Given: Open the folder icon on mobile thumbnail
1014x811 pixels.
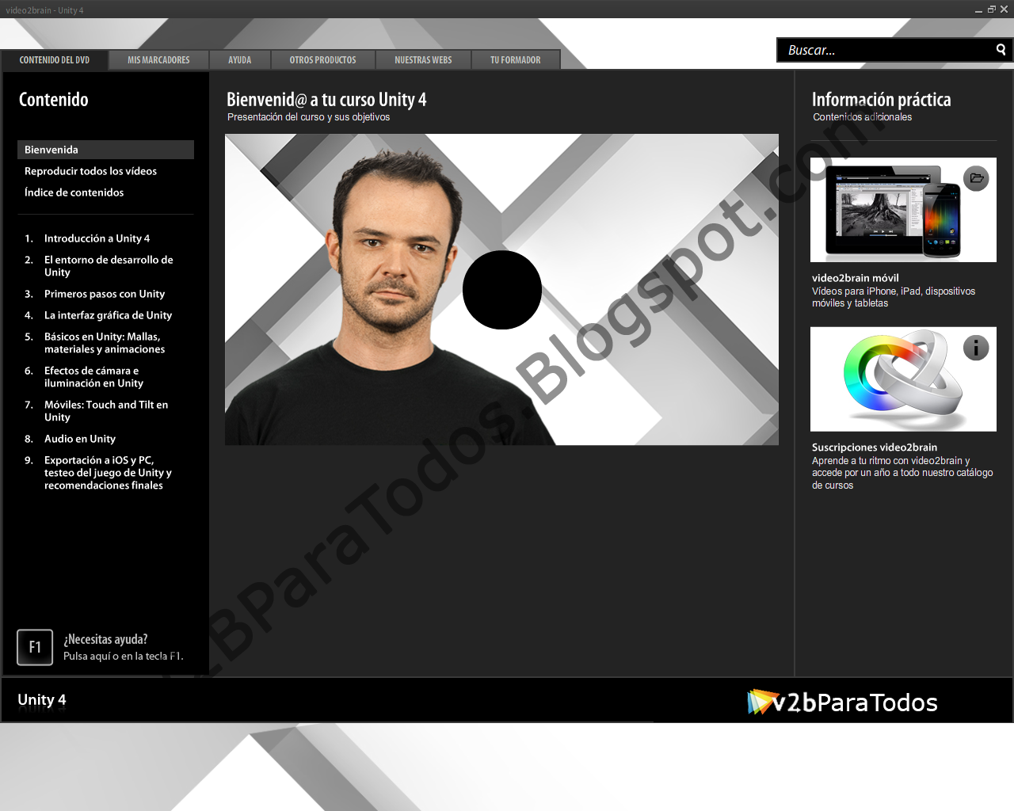Looking at the screenshot, I should 976,178.
